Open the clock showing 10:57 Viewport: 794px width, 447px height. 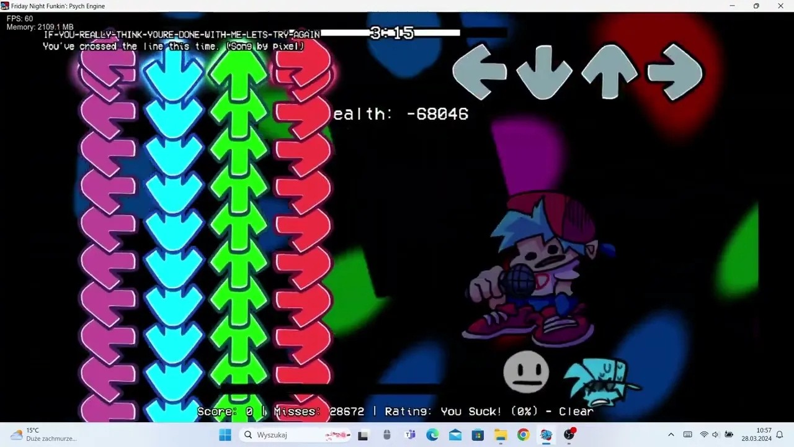click(756, 435)
